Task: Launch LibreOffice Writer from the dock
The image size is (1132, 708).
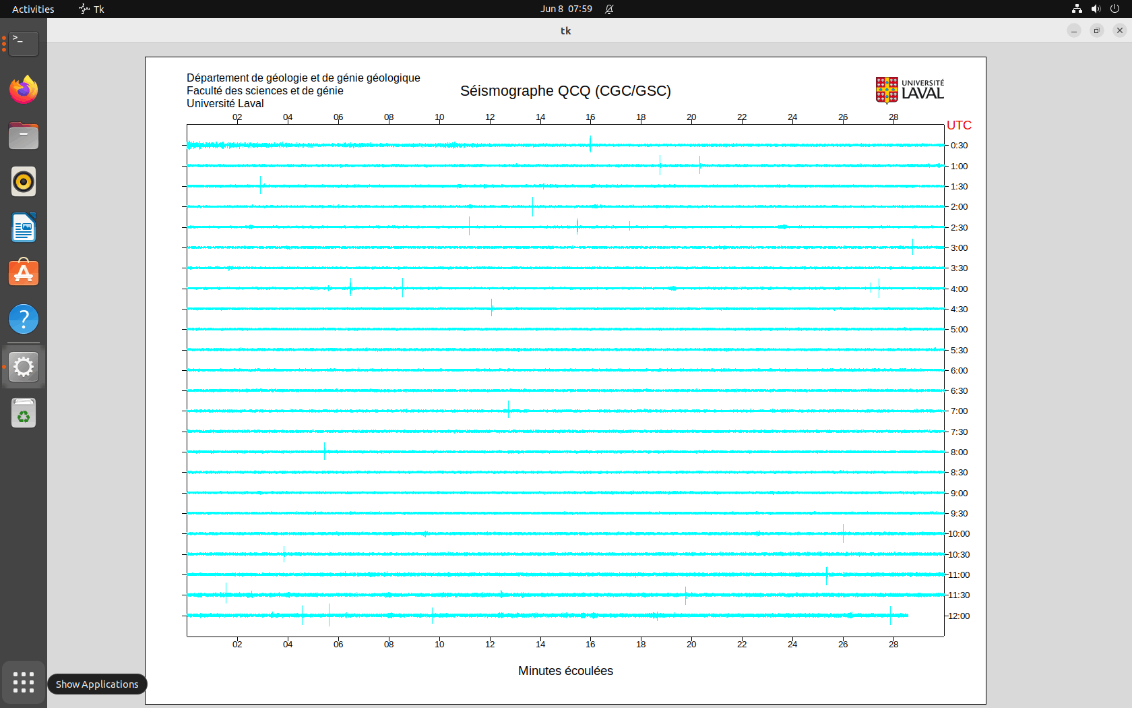Action: [x=24, y=227]
